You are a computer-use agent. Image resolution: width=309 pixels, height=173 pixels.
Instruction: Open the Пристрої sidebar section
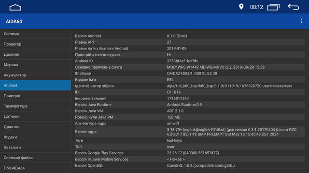coord(35,96)
